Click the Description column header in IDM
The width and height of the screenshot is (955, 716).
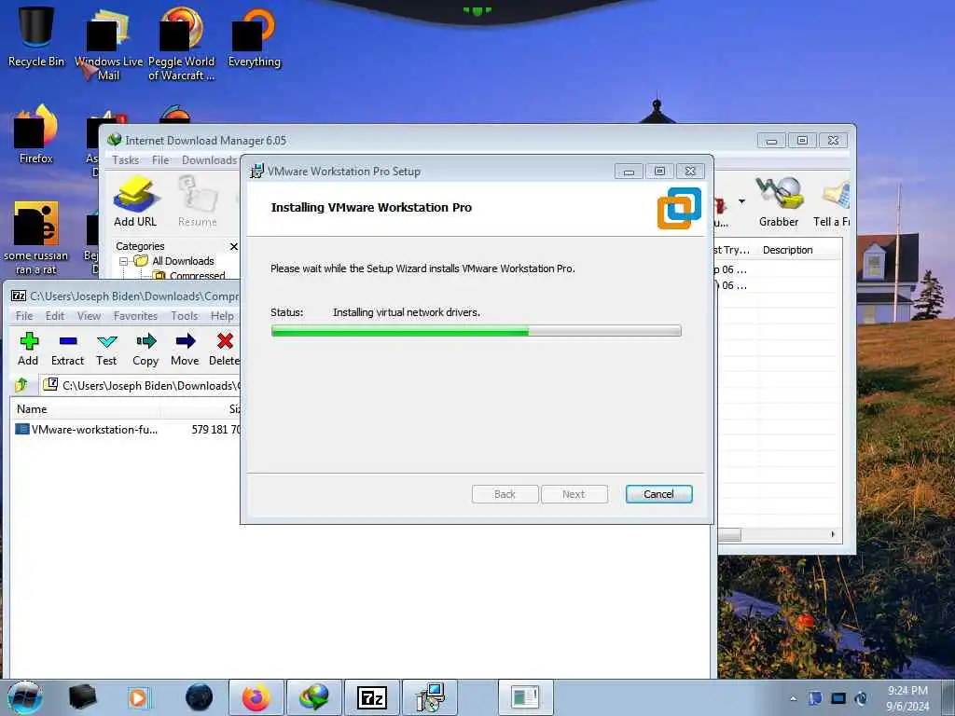[x=798, y=250]
